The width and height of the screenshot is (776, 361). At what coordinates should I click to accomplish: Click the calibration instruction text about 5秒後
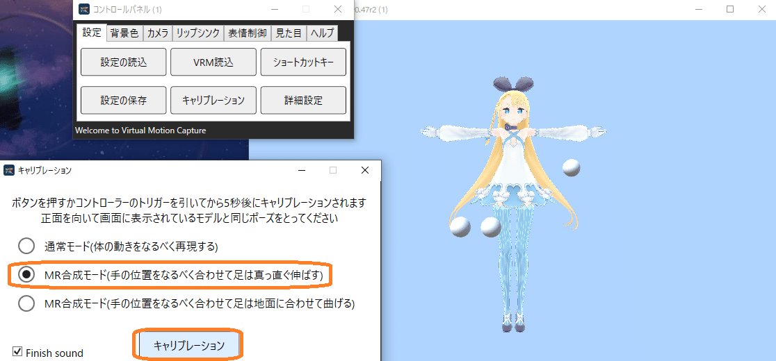pyautogui.click(x=190, y=203)
